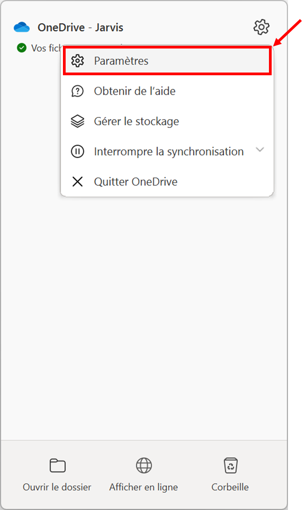Click the green checkmark sync status icon
The image size is (302, 510).
[x=22, y=48]
